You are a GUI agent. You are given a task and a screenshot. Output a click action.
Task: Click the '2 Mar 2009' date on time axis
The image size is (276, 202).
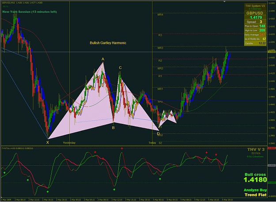(x=5, y=200)
